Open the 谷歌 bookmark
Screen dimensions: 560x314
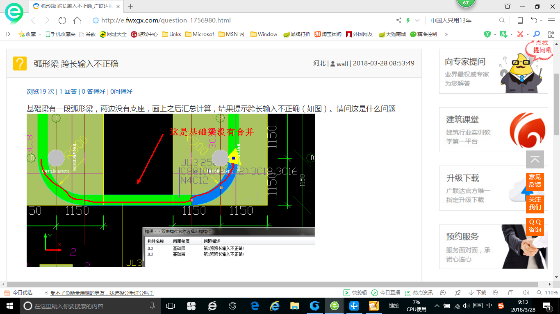click(x=87, y=34)
